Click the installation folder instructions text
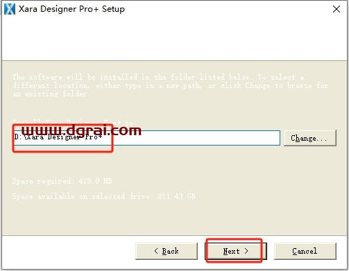Viewport: 349px width, 271px height. coord(171,85)
